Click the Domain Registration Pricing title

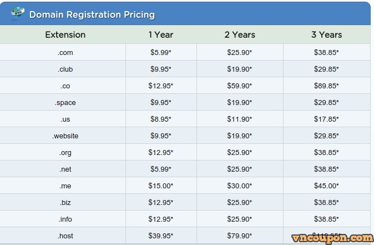pos(92,15)
